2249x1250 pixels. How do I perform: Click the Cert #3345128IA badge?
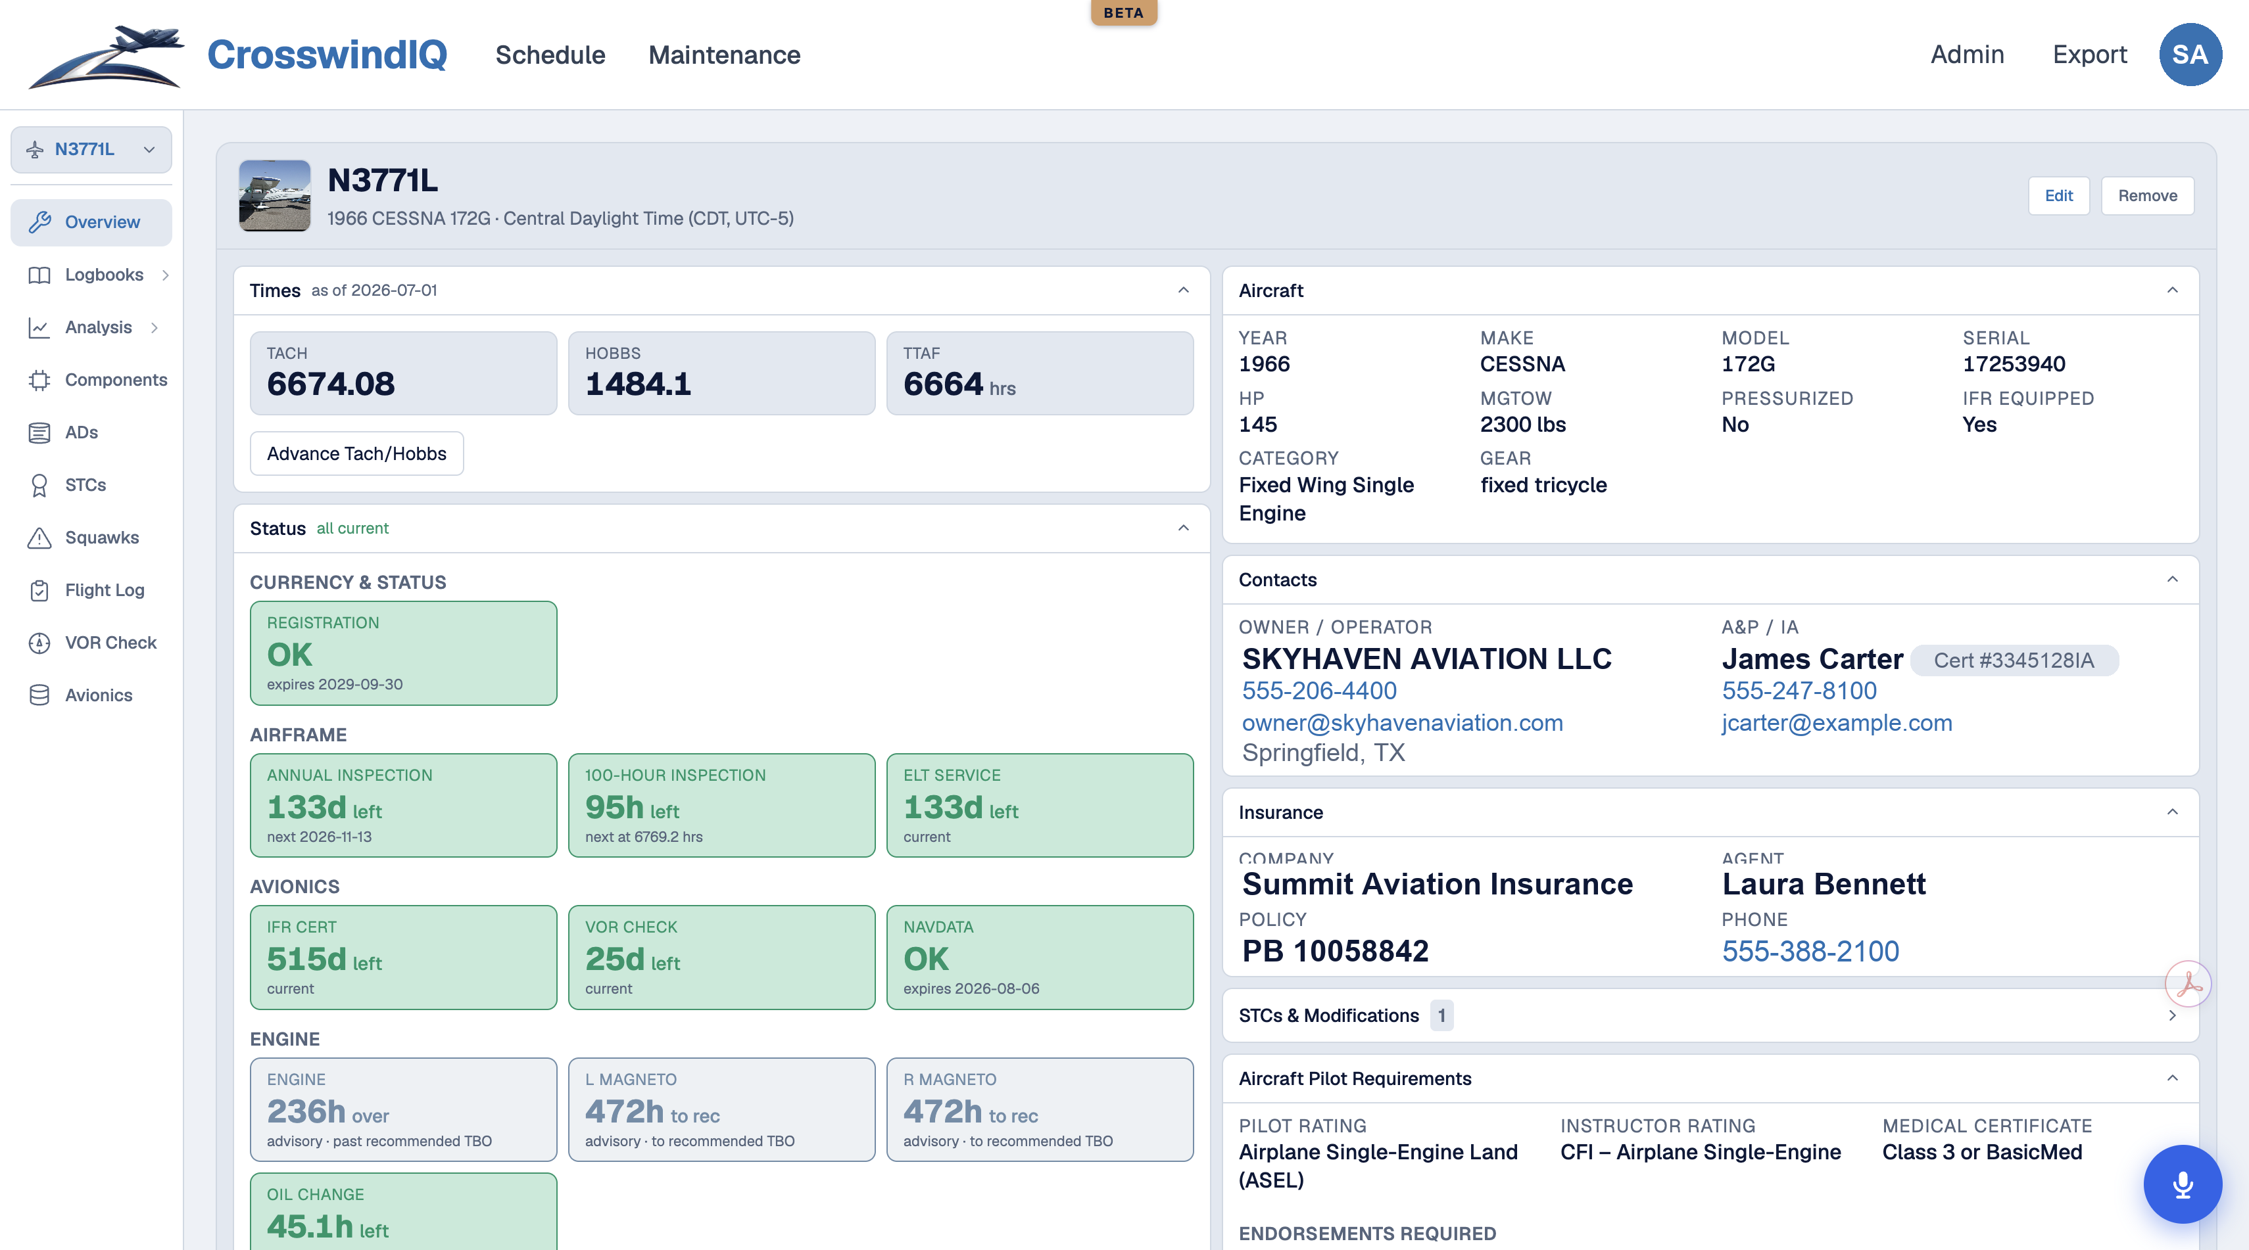click(x=2014, y=660)
